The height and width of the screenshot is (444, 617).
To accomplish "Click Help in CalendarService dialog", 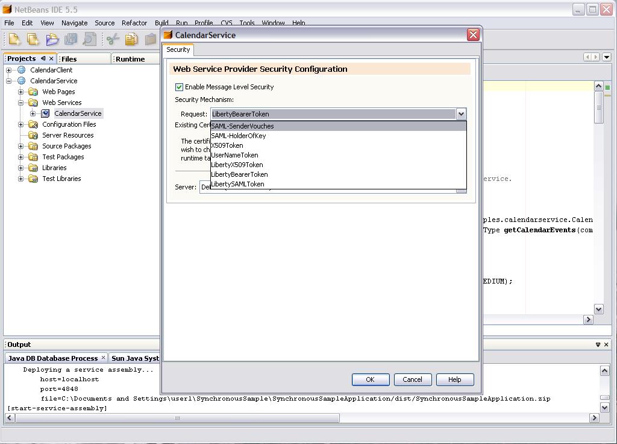I will point(454,379).
